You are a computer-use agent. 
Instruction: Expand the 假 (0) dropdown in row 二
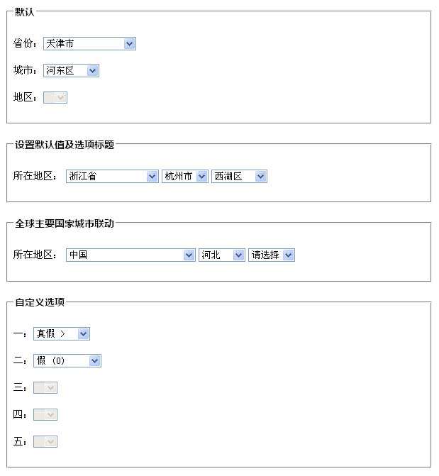pos(67,361)
